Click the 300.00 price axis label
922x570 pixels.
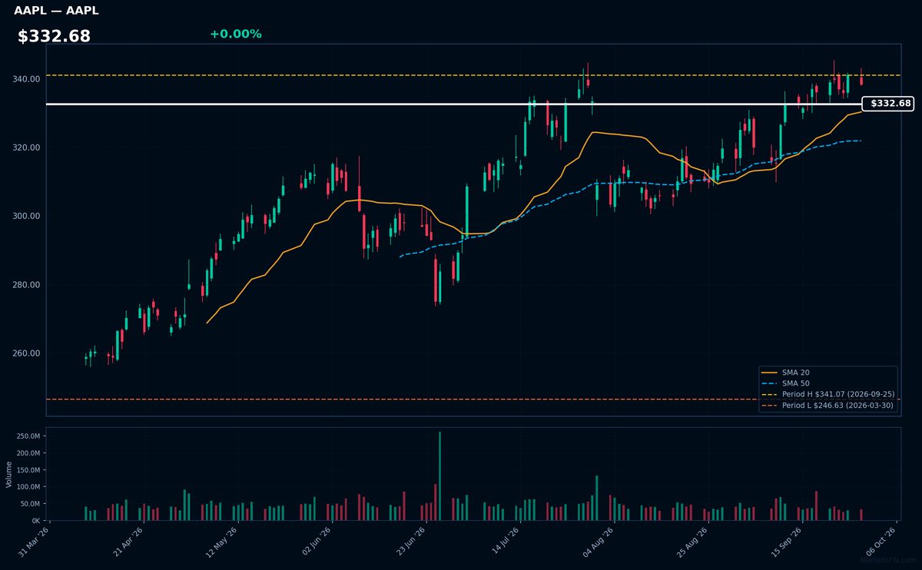point(27,216)
